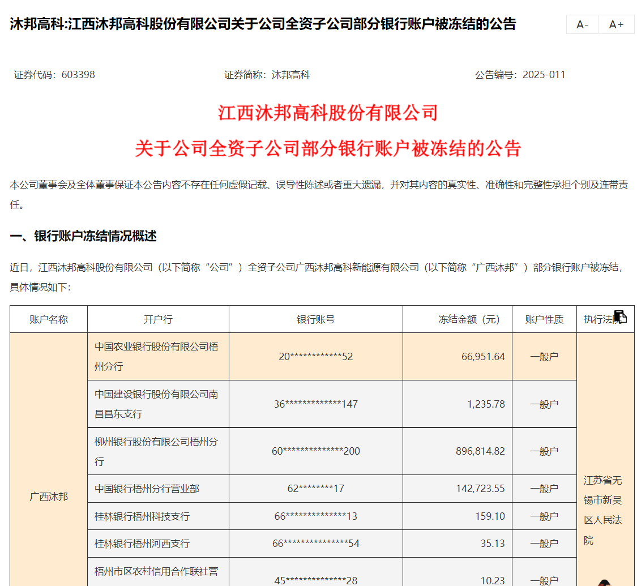This screenshot has width=637, height=586.
Task: Click the 开户行 column header
Action: click(x=158, y=319)
